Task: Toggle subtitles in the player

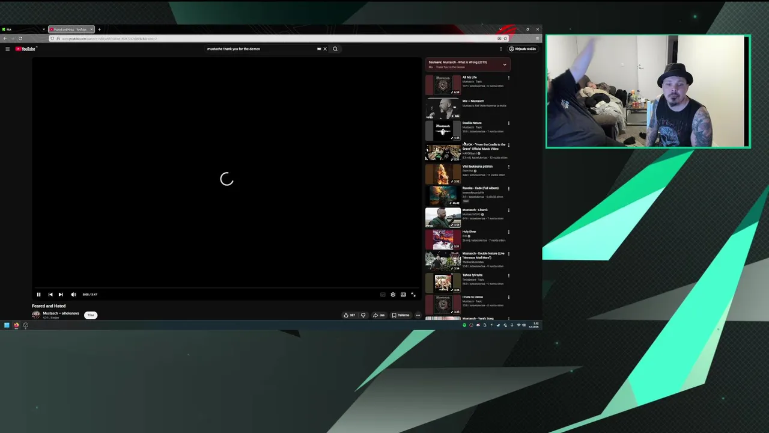Action: pos(383,295)
